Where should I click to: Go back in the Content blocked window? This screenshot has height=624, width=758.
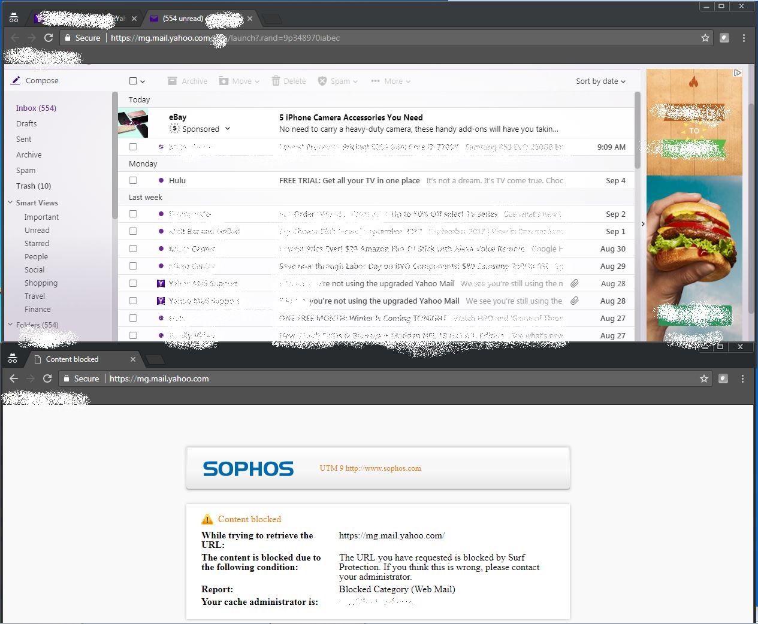point(14,378)
